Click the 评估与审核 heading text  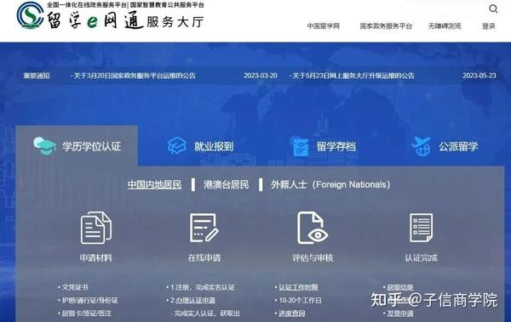[x=313, y=258]
